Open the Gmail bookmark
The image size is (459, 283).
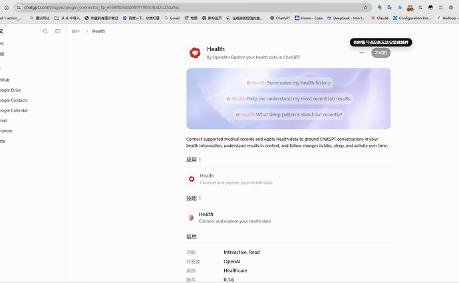pyautogui.click(x=172, y=18)
